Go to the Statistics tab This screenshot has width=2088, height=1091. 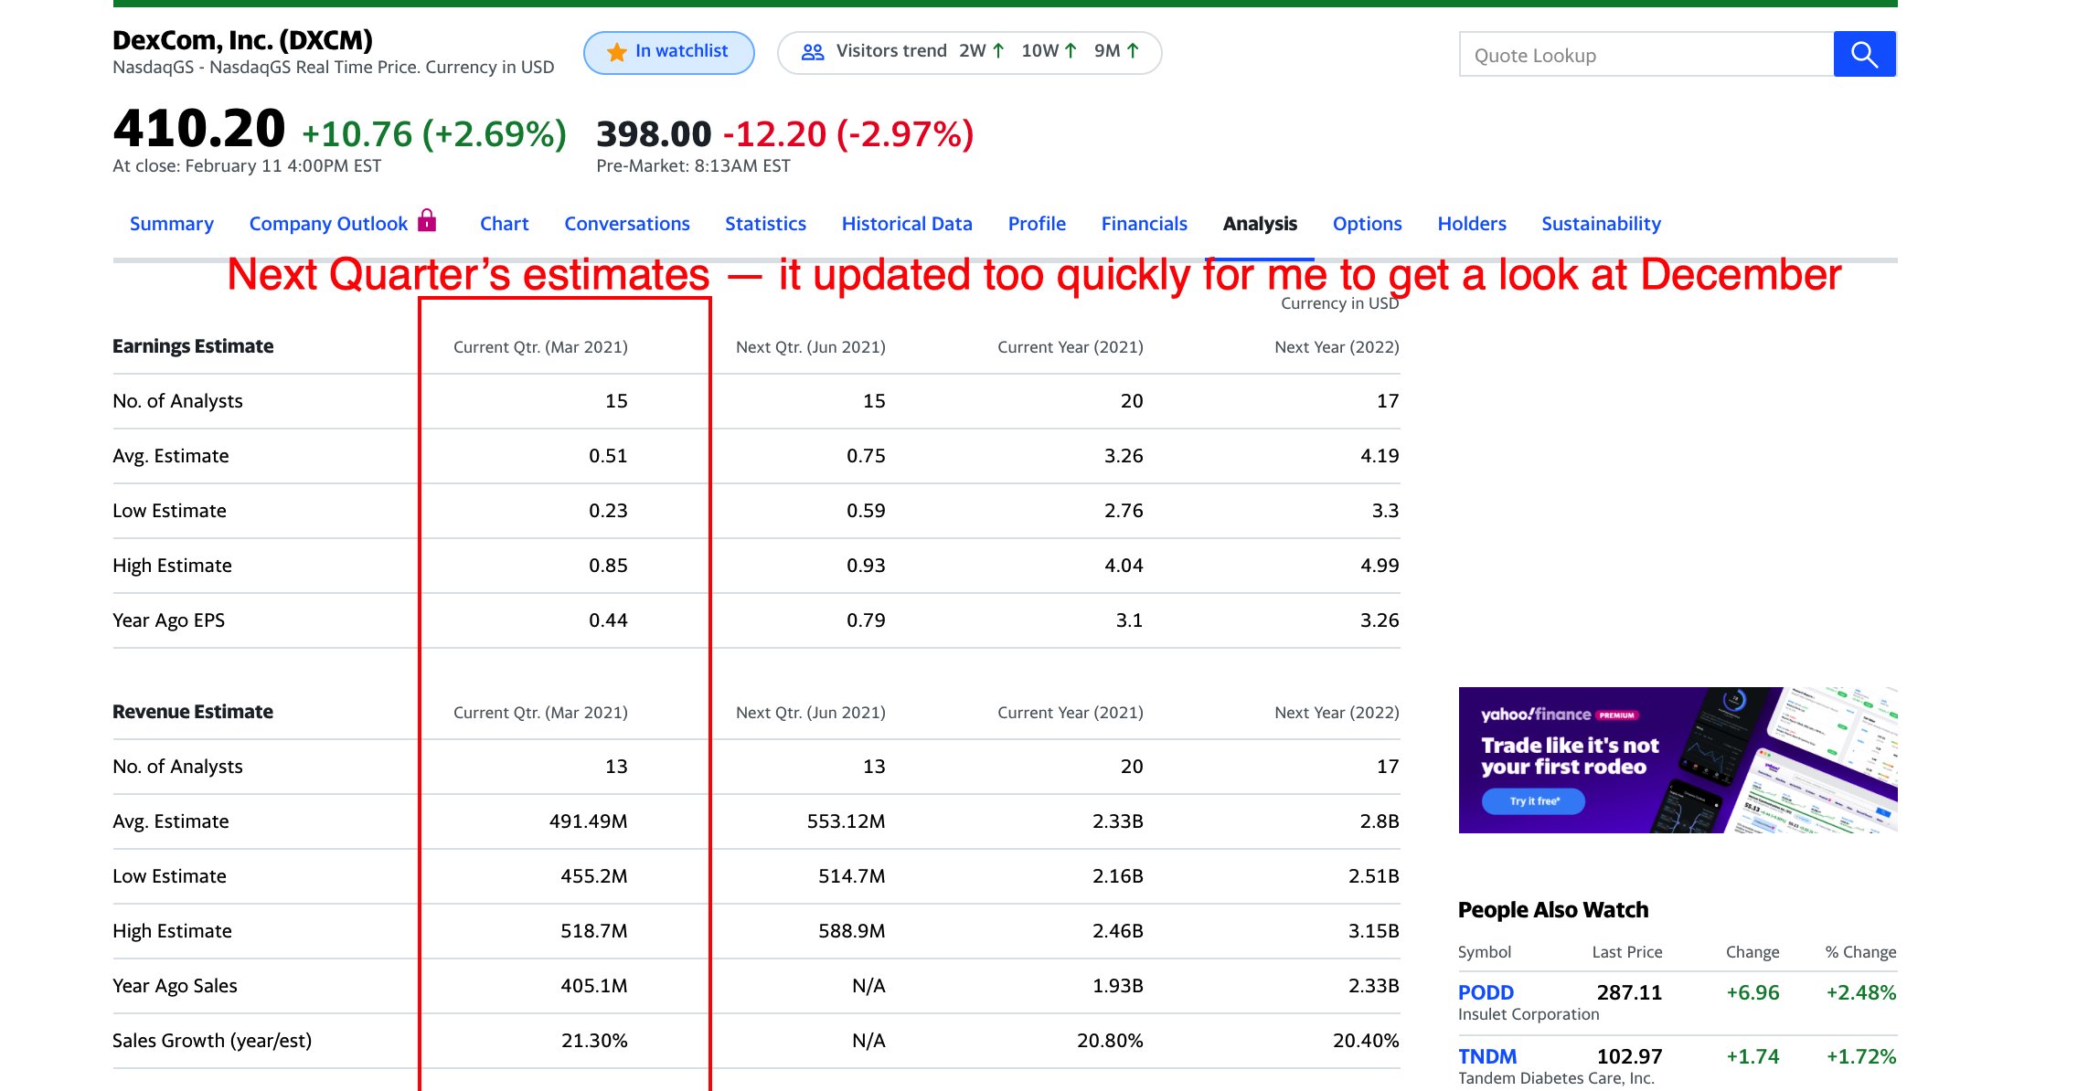point(766,224)
